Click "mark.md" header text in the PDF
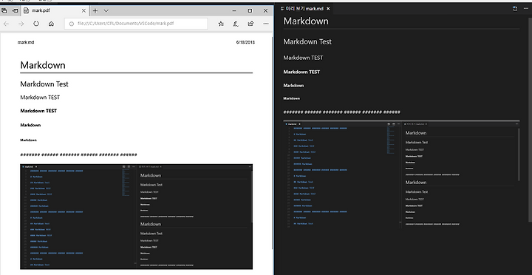 coord(26,42)
